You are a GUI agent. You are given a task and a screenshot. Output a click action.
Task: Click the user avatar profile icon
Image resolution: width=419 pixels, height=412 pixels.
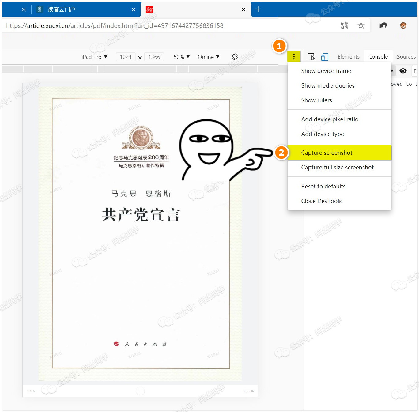403,25
